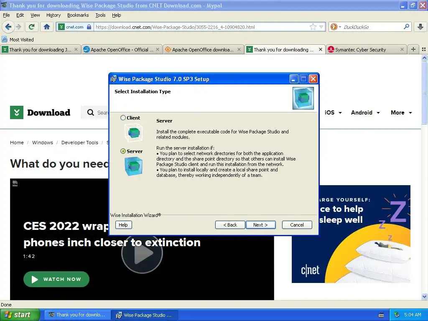Image resolution: width=428 pixels, height=321 pixels.
Task: Open the Edit menu
Action: pyautogui.click(x=20, y=15)
